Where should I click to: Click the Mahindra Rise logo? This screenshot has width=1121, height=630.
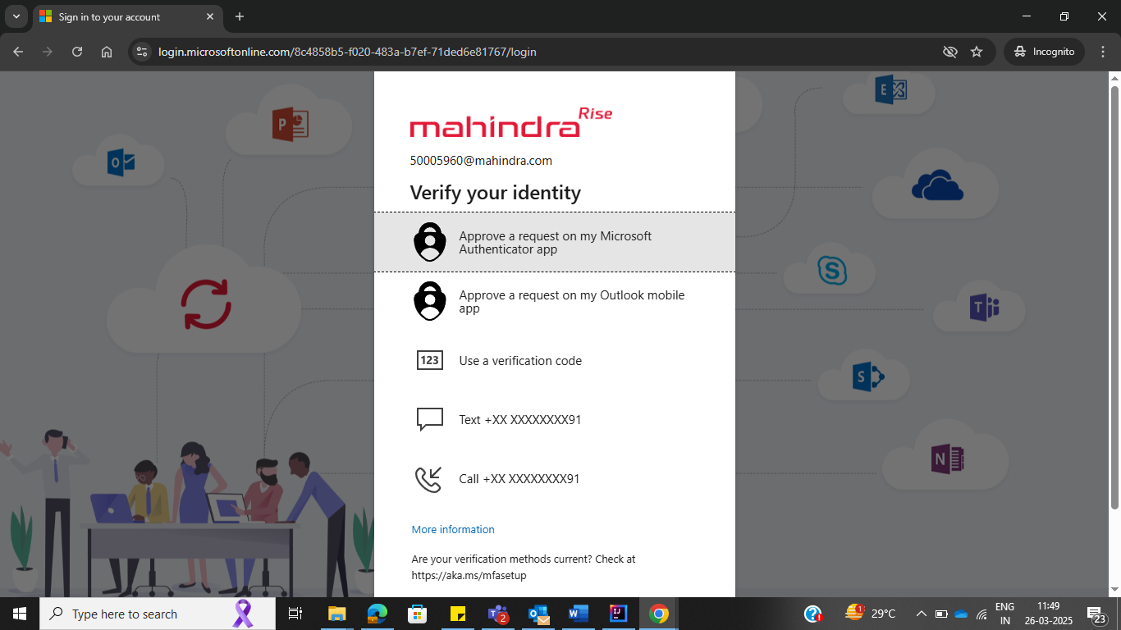511,122
